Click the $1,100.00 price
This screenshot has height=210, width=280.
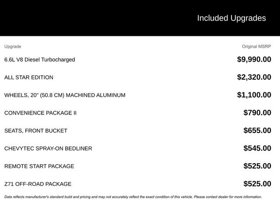(254, 95)
